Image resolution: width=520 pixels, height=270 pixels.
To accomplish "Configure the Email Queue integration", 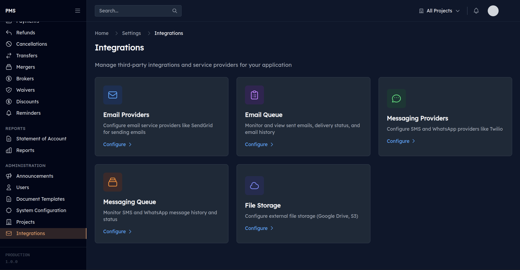I will coord(256,144).
